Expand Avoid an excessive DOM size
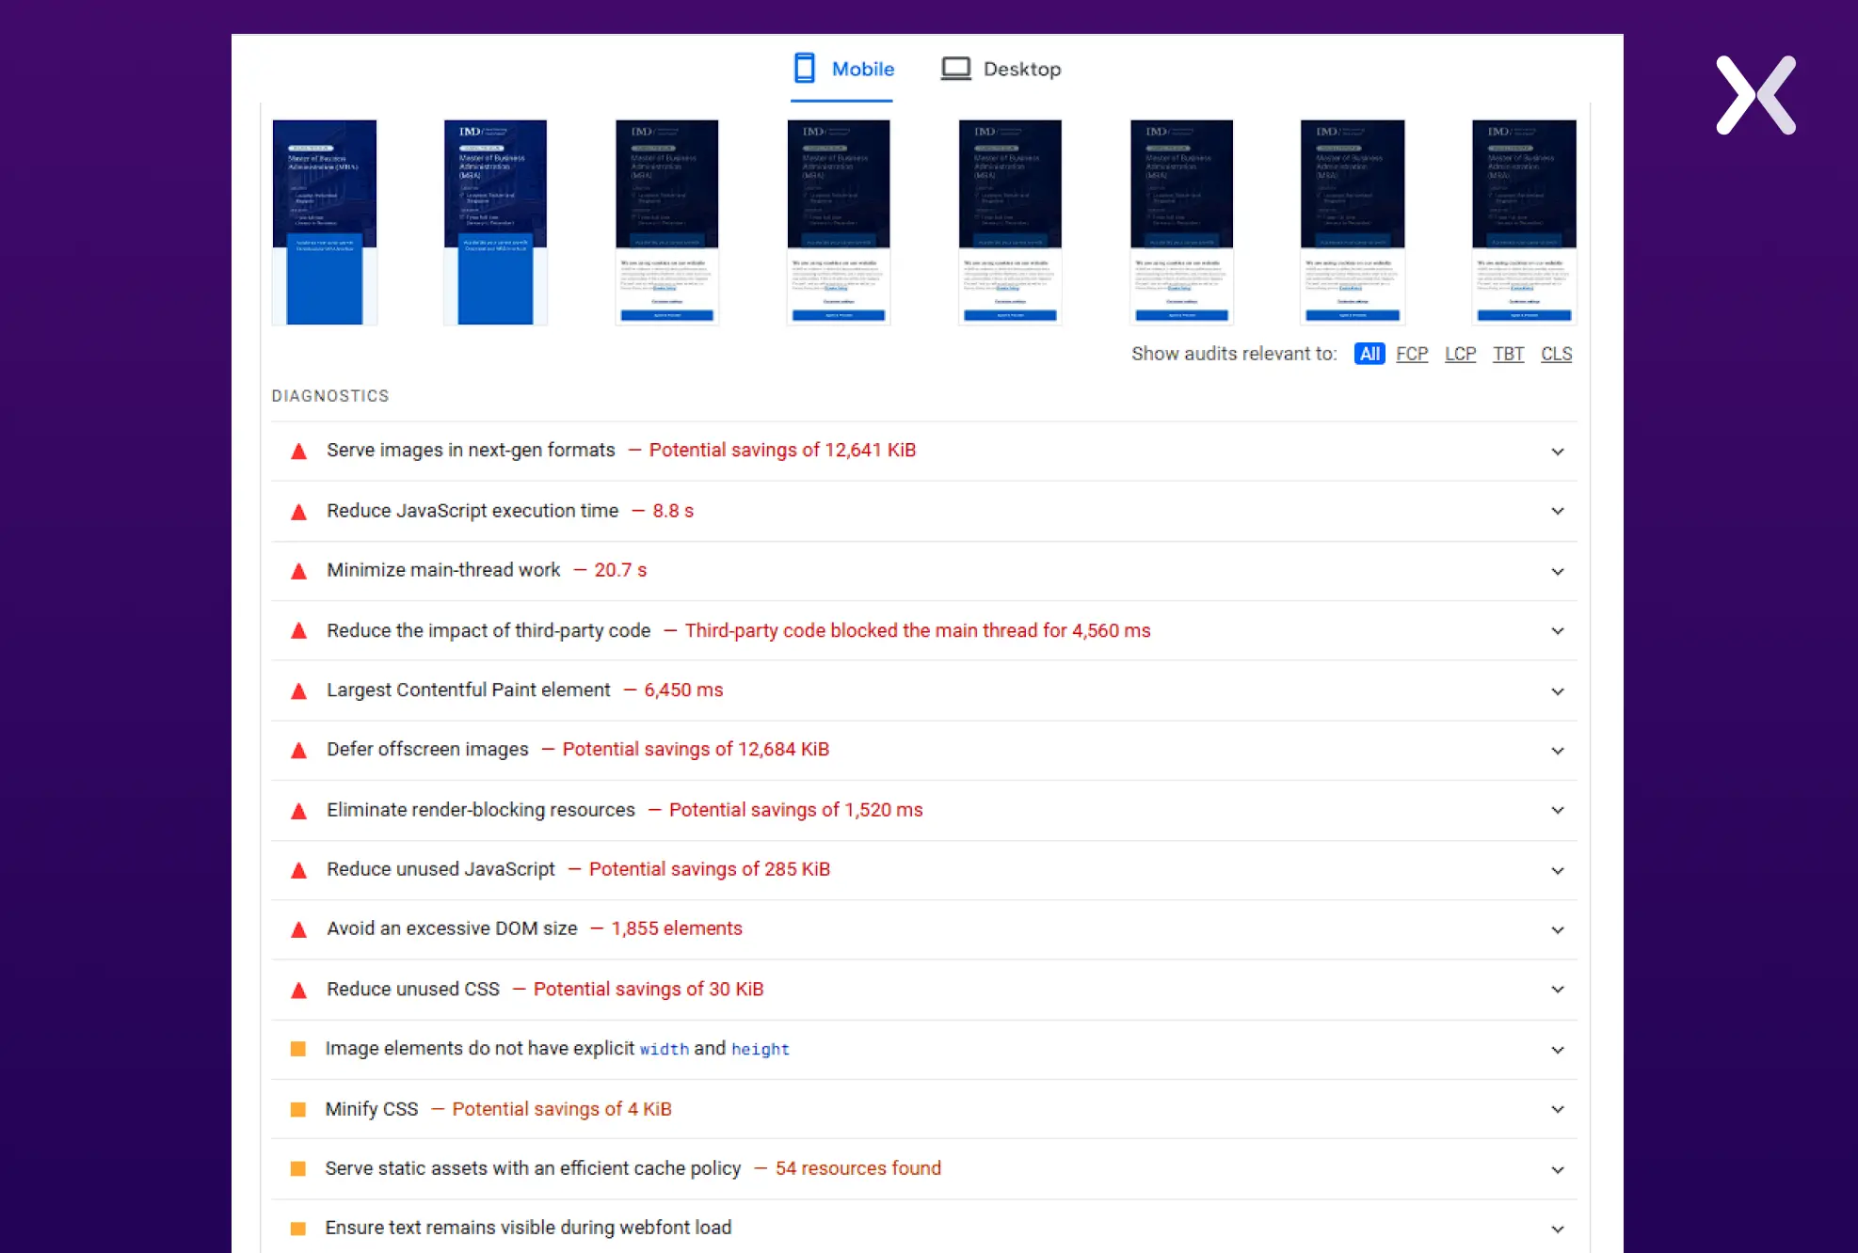This screenshot has height=1253, width=1858. tap(1558, 929)
